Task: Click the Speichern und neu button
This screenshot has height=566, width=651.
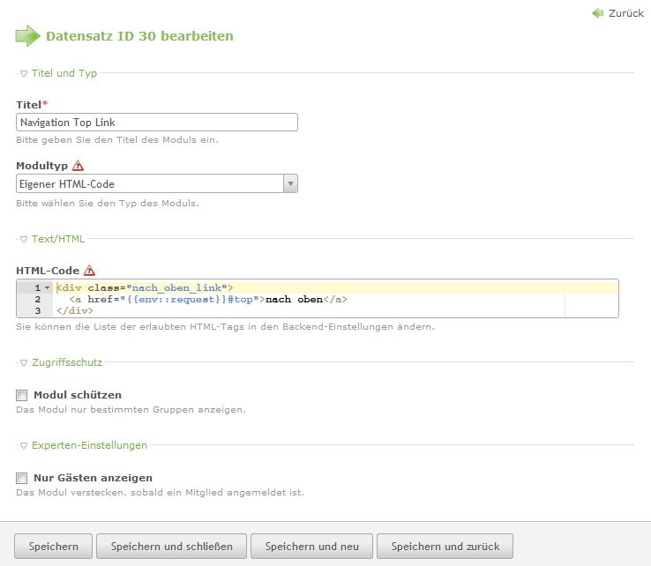Action: click(x=311, y=547)
